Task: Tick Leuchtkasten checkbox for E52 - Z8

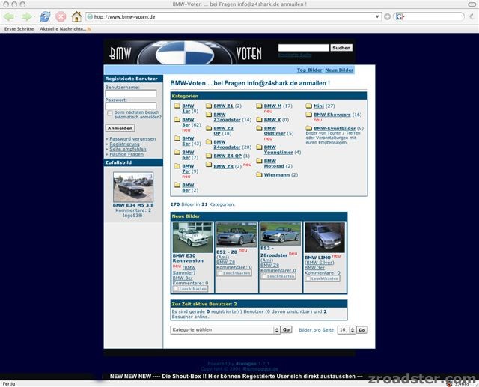Action: (219, 273)
